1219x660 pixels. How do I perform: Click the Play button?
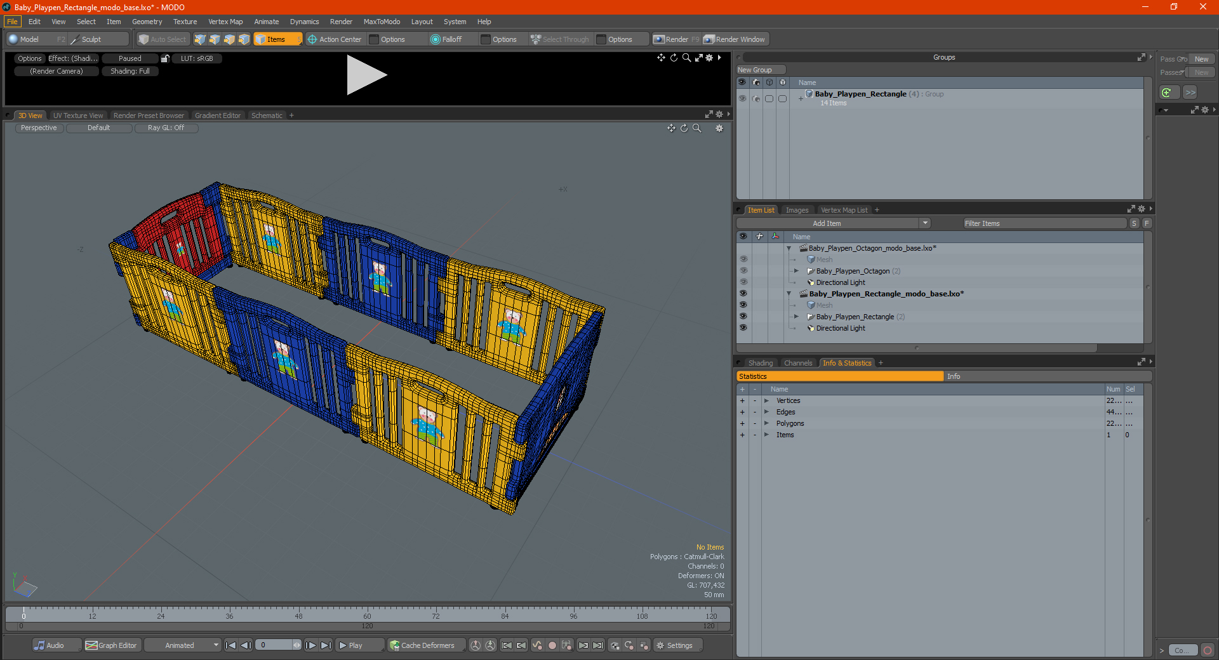point(359,645)
